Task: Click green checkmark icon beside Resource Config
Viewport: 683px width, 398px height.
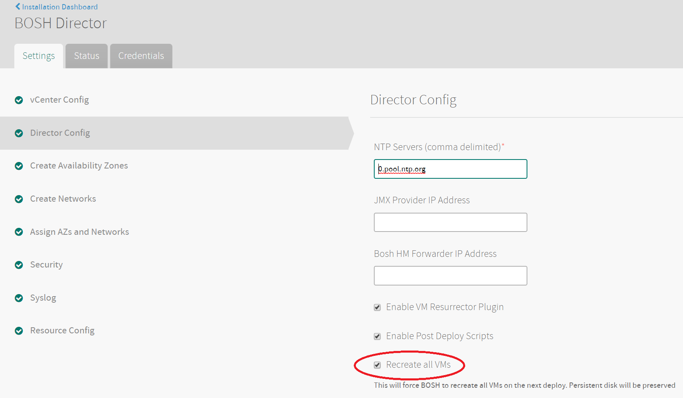Action: coord(19,331)
